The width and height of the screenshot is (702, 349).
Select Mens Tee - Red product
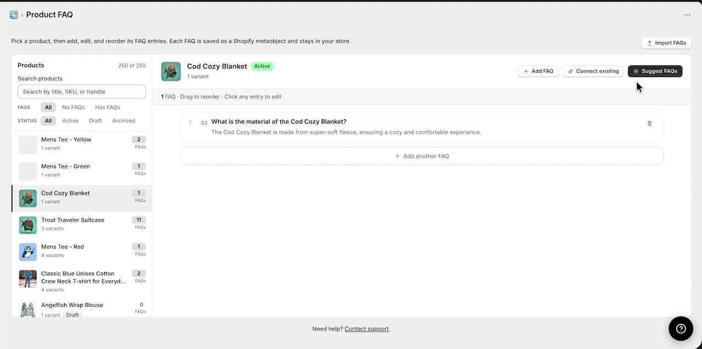(x=82, y=252)
